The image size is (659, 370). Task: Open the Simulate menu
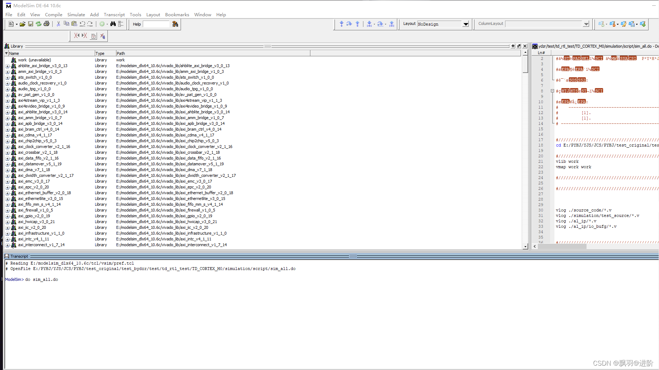click(76, 15)
